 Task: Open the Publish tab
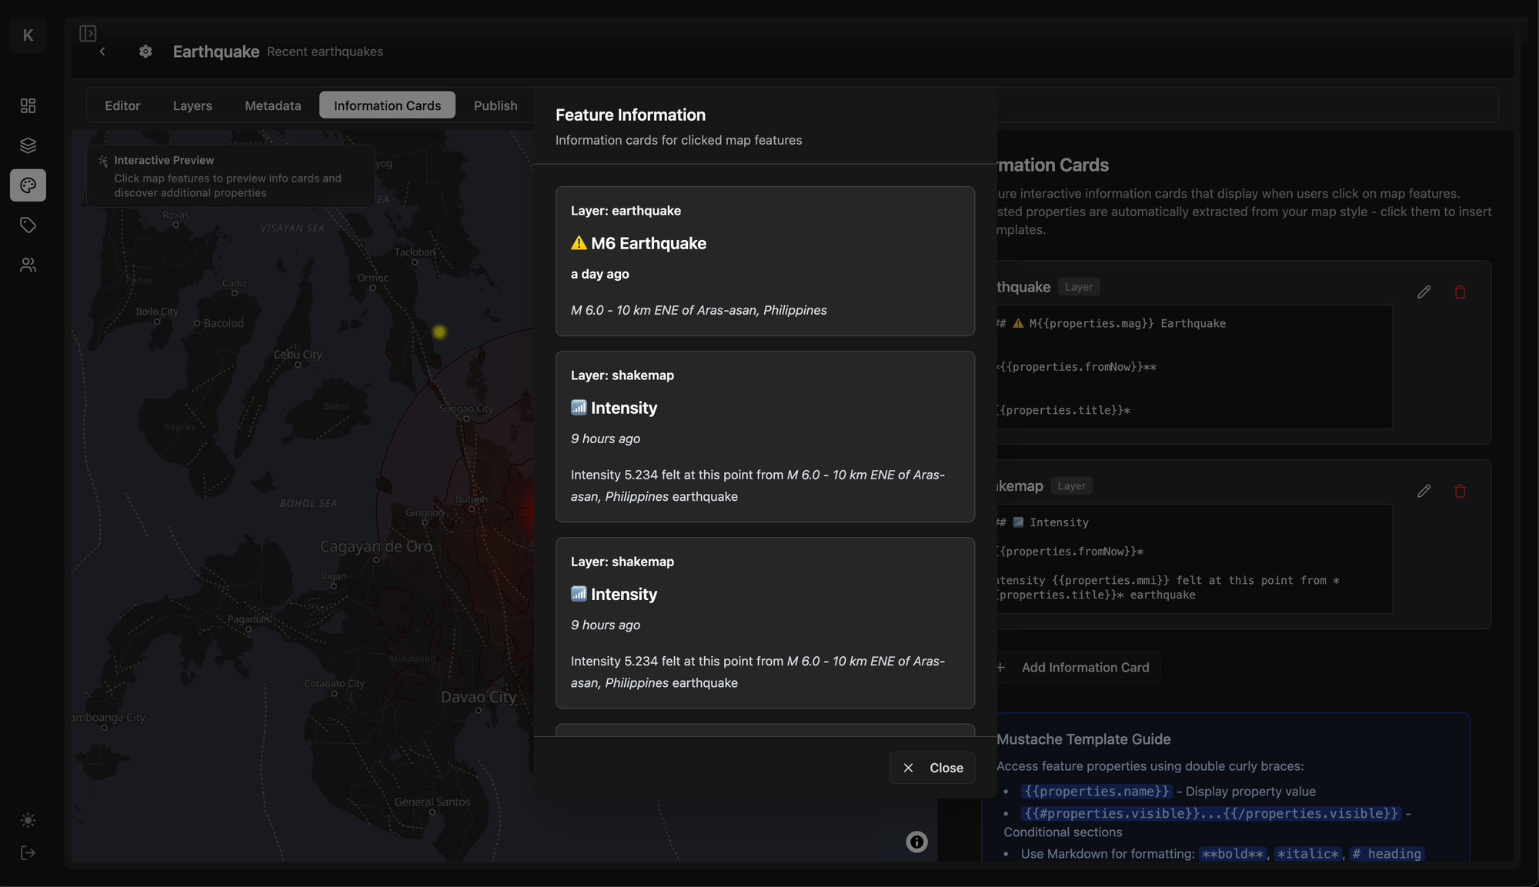coord(495,105)
